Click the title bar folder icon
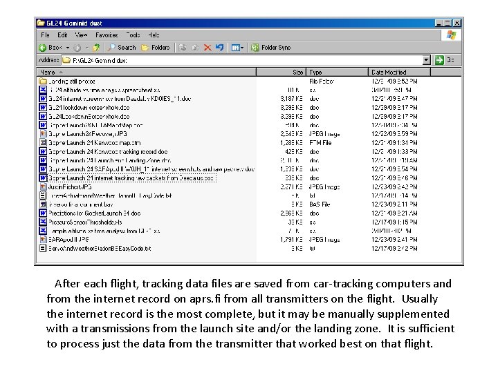 coord(40,23)
